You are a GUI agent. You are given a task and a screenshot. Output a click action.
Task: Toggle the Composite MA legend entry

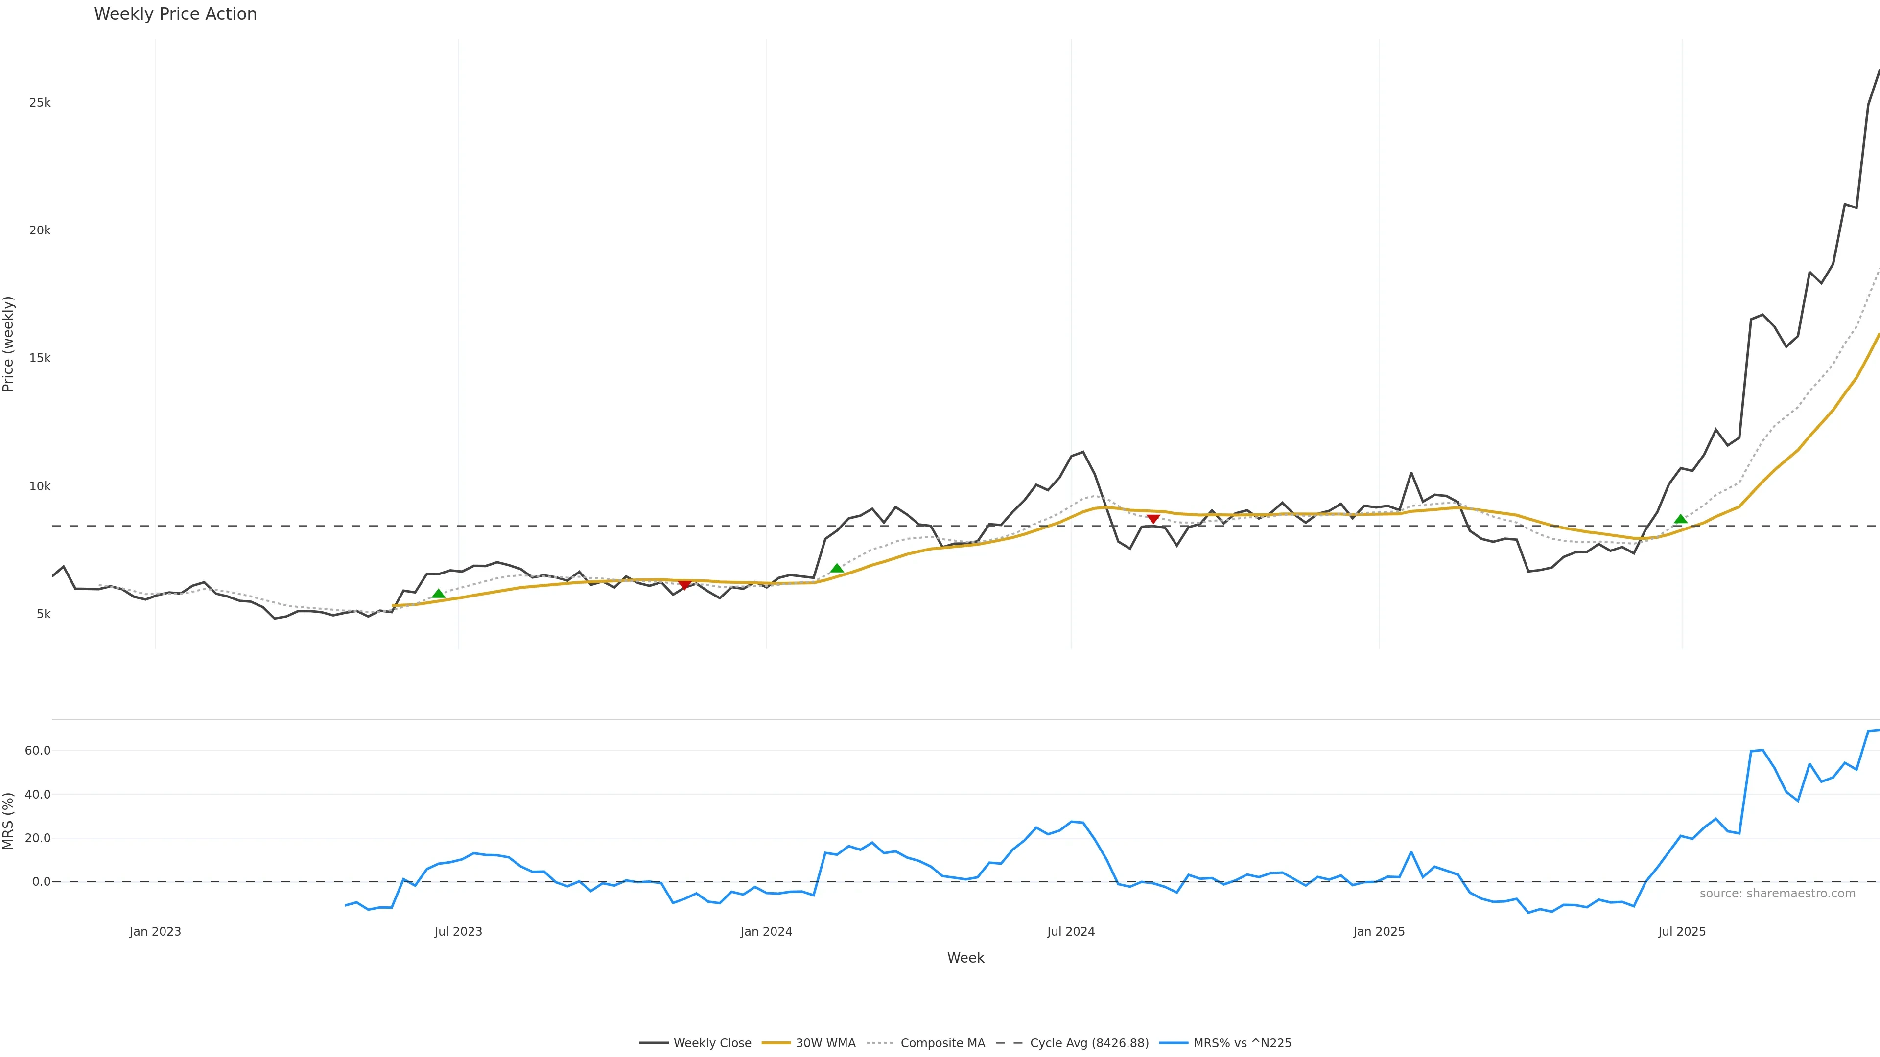pos(926,1043)
